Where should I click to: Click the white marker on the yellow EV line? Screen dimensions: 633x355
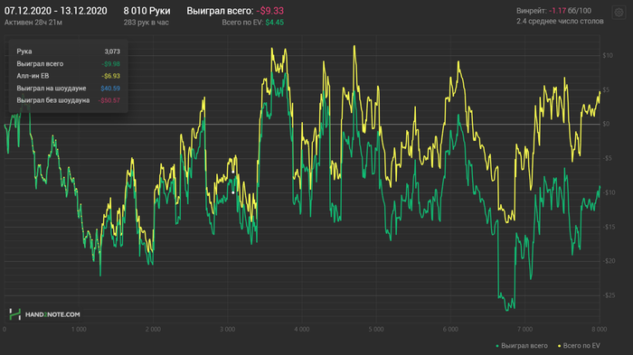coord(233,173)
